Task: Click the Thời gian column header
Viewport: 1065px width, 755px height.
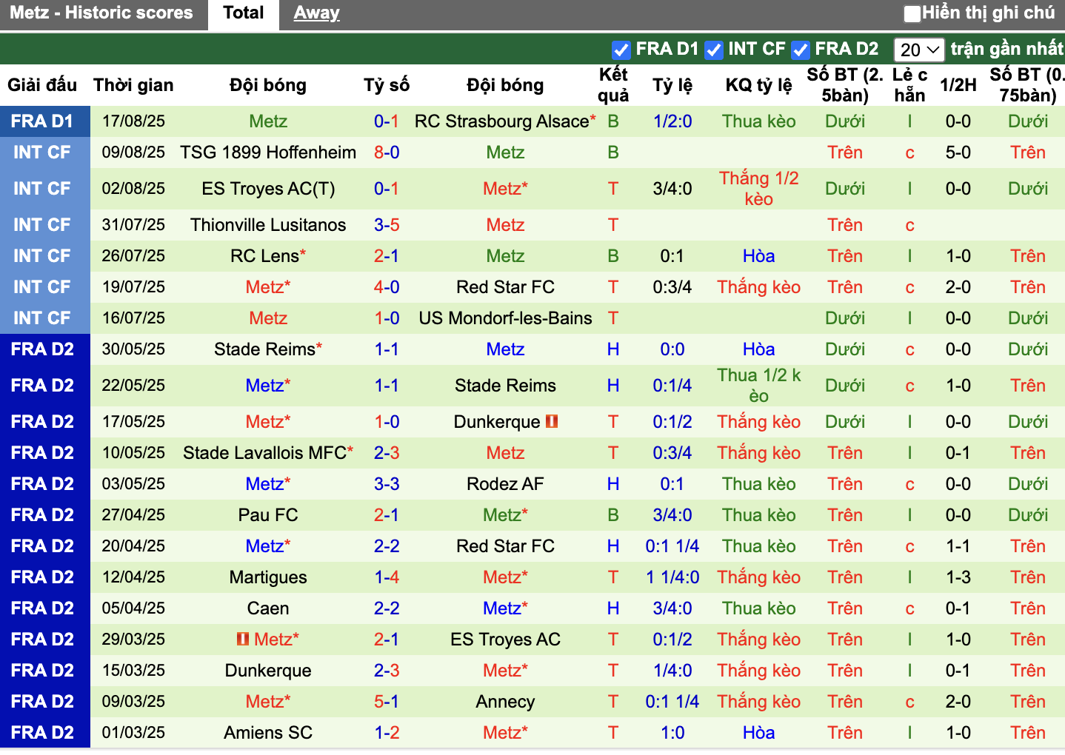Action: click(x=133, y=85)
